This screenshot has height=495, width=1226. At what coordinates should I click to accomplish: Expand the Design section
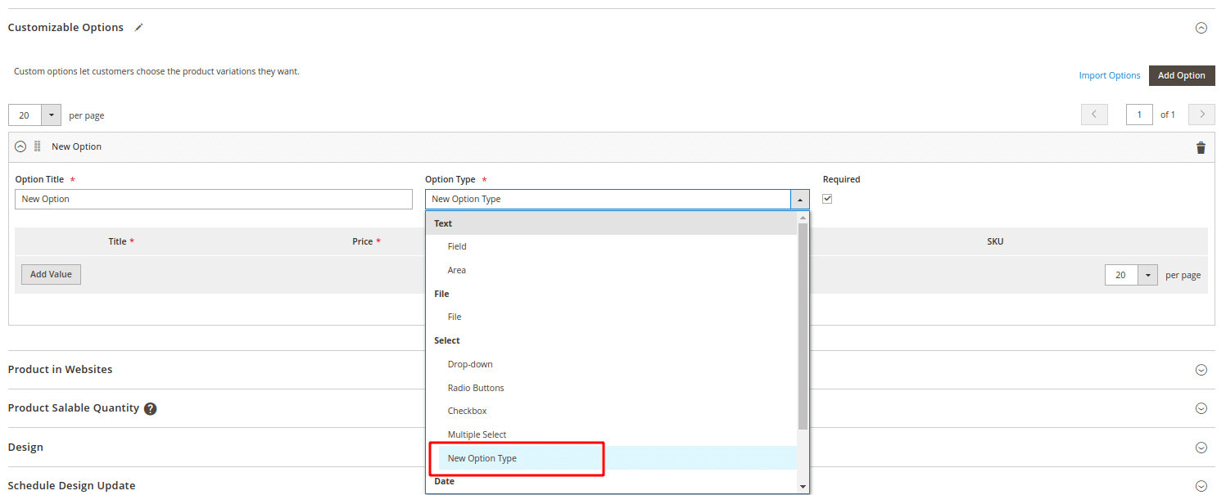click(1201, 447)
